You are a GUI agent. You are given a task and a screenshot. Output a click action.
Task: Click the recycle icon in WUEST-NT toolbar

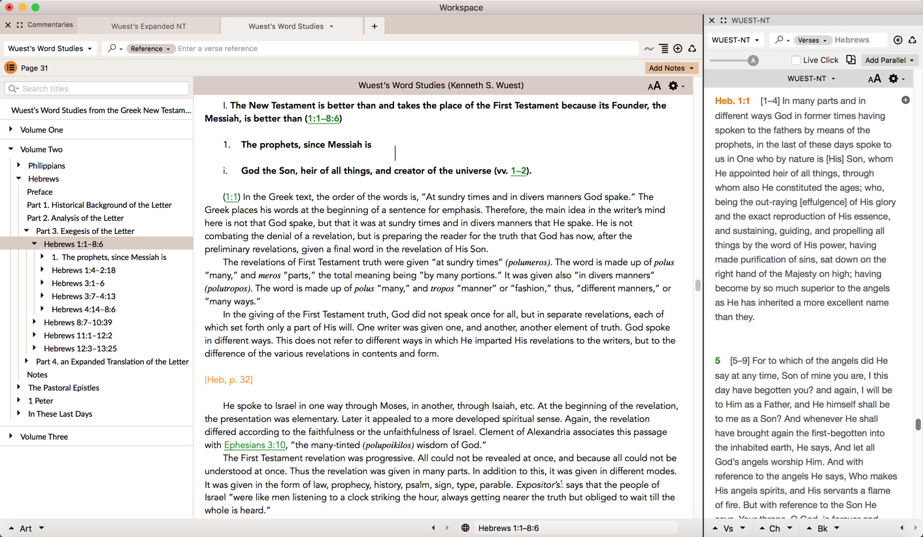click(913, 40)
